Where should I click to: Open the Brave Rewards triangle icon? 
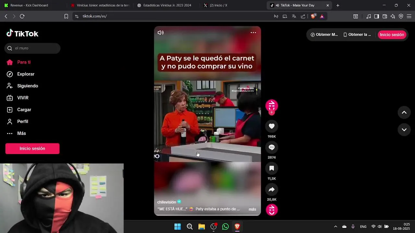(322, 16)
